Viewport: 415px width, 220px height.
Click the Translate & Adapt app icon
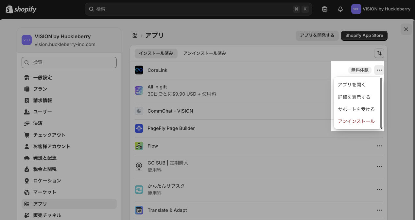click(x=139, y=210)
